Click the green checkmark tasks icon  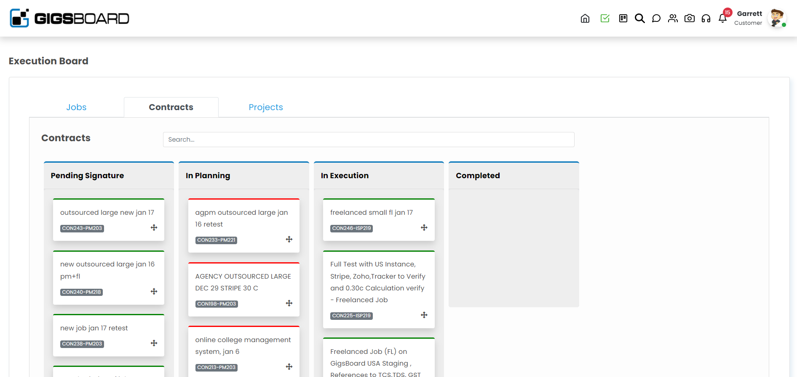pos(605,18)
